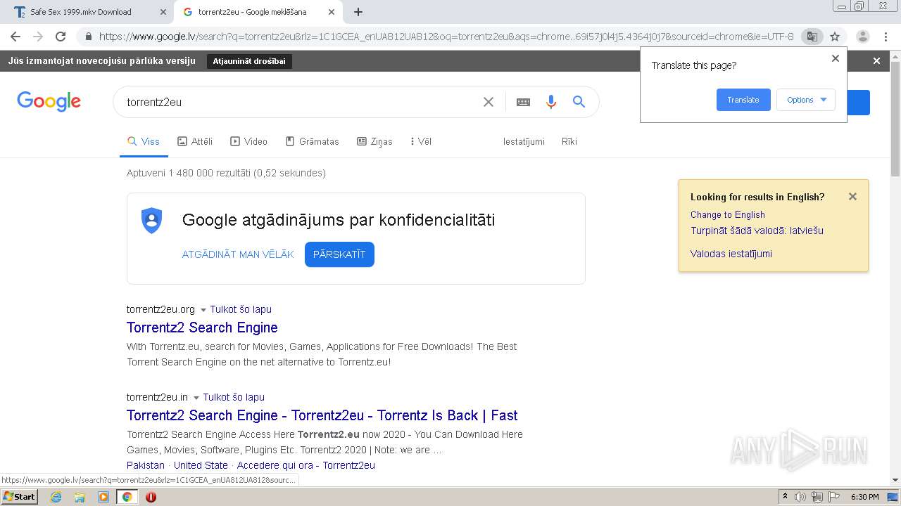Focus the browser address bar URL
The height and width of the screenshot is (506, 901).
[x=446, y=37]
